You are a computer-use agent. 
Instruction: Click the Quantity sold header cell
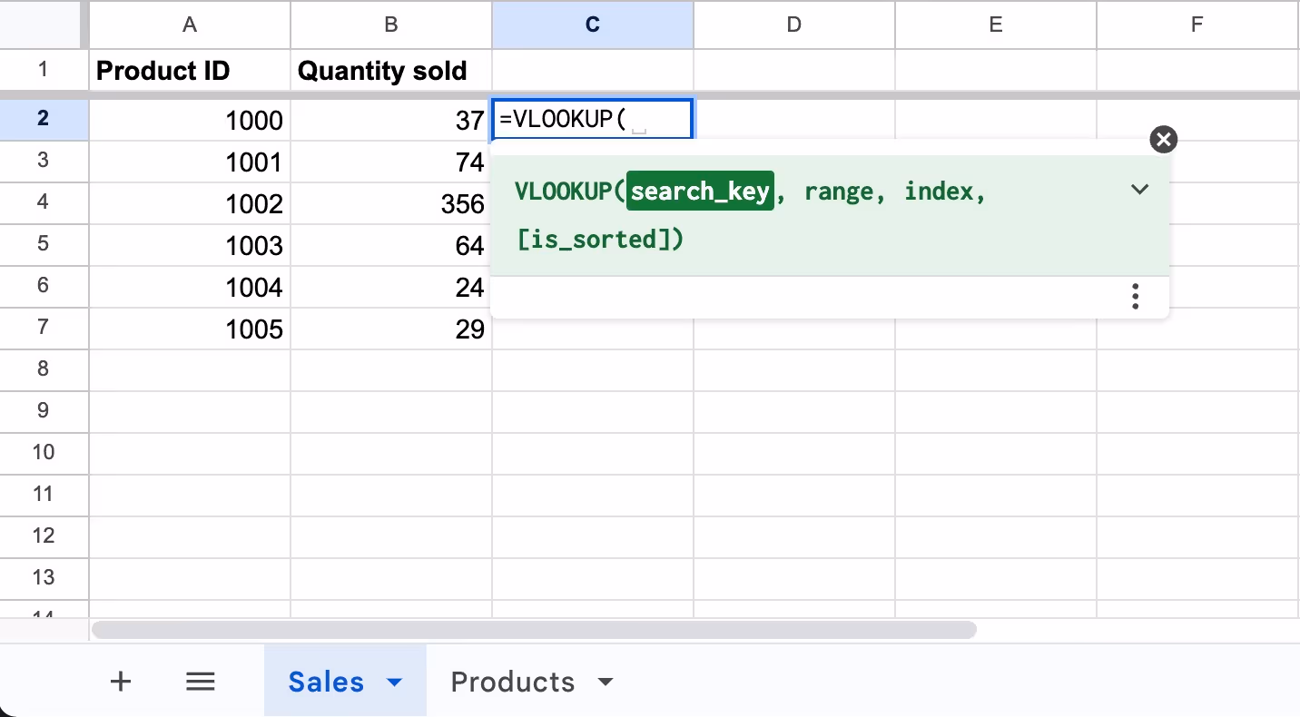point(391,71)
